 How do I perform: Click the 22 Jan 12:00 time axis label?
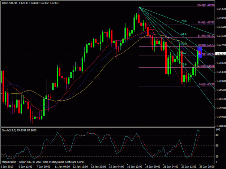[189, 167]
